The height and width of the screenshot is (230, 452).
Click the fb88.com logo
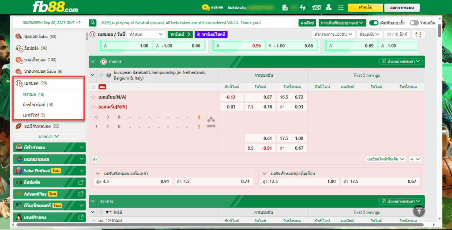coord(55,7)
